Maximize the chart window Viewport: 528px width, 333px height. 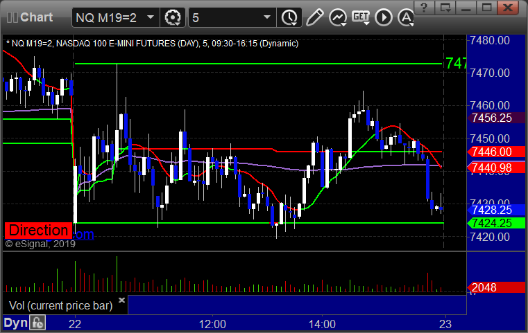[486, 8]
